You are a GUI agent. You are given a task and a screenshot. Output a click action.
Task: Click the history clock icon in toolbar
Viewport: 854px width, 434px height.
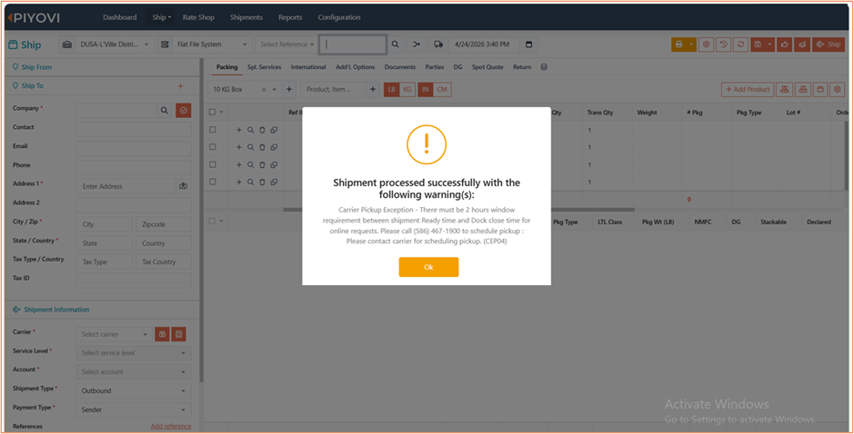(x=723, y=44)
